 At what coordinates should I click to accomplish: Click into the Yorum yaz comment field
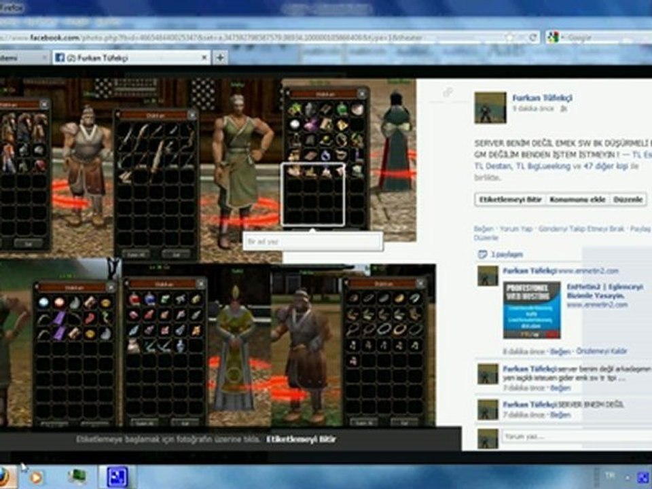pos(577,436)
